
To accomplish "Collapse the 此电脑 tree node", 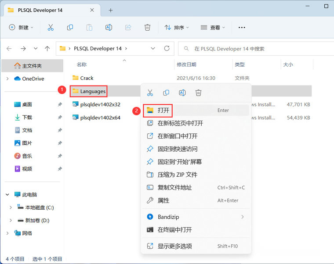I will click(7, 195).
